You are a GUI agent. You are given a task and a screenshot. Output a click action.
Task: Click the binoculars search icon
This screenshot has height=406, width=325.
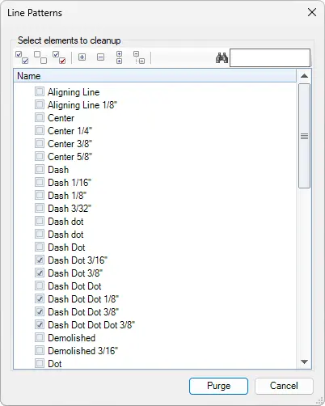pos(222,57)
